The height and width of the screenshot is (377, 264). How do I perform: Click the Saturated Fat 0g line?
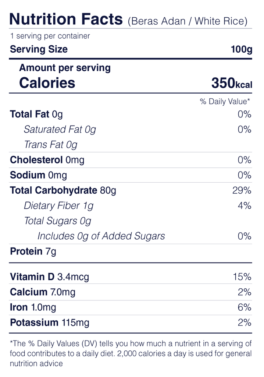(x=60, y=130)
